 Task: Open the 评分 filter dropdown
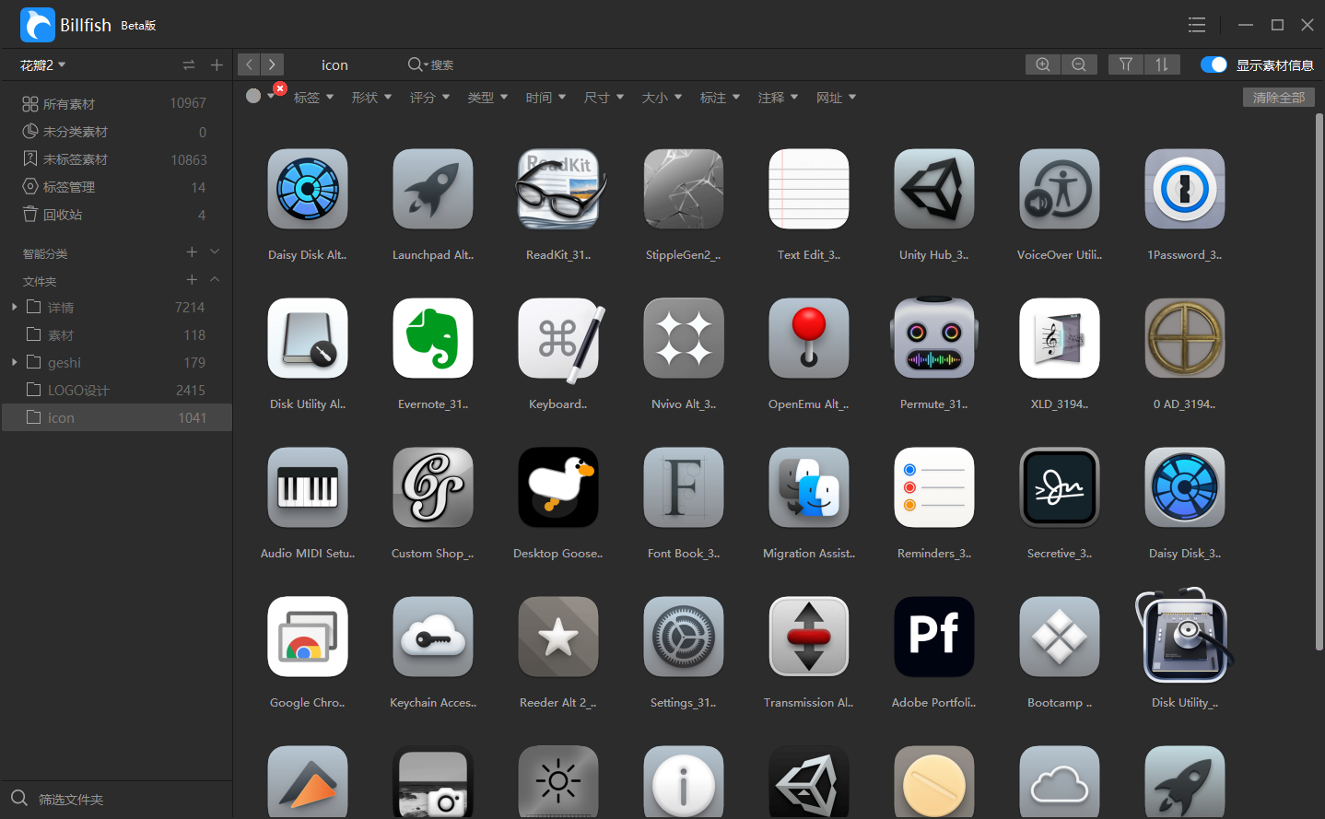click(x=429, y=98)
